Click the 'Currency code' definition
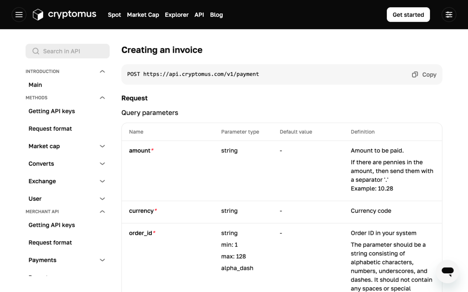Image resolution: width=468 pixels, height=292 pixels. [371, 211]
